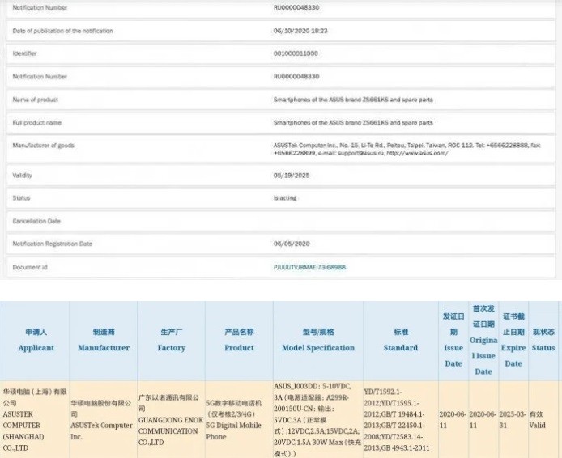Click the expire date 2025-03-31
The image size is (562, 458).
pos(513,420)
